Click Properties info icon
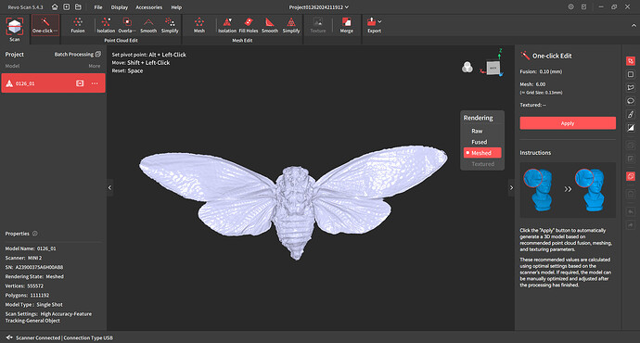 pos(35,234)
